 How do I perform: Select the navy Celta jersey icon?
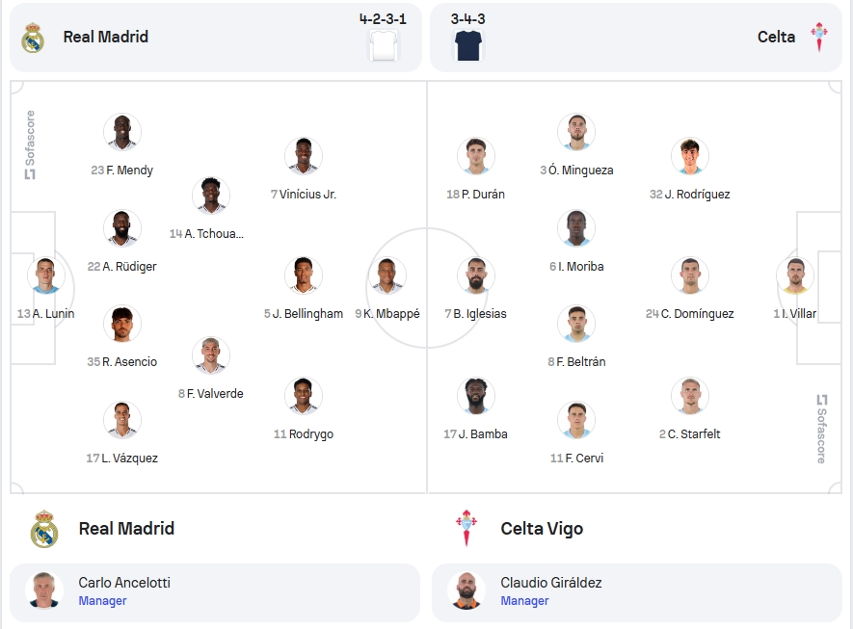point(468,45)
